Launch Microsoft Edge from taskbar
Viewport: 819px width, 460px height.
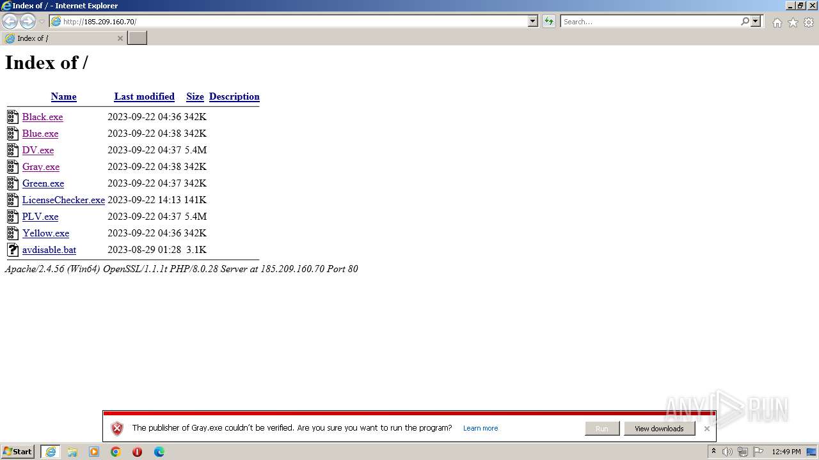click(159, 452)
